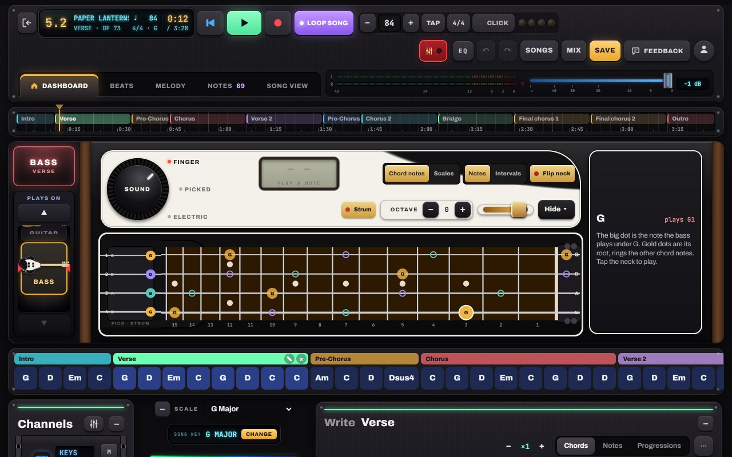
Task: Select the Electric sound option
Action: pos(188,217)
